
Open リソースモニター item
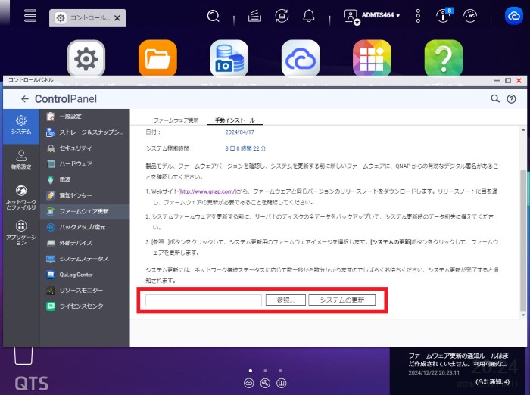coord(85,291)
